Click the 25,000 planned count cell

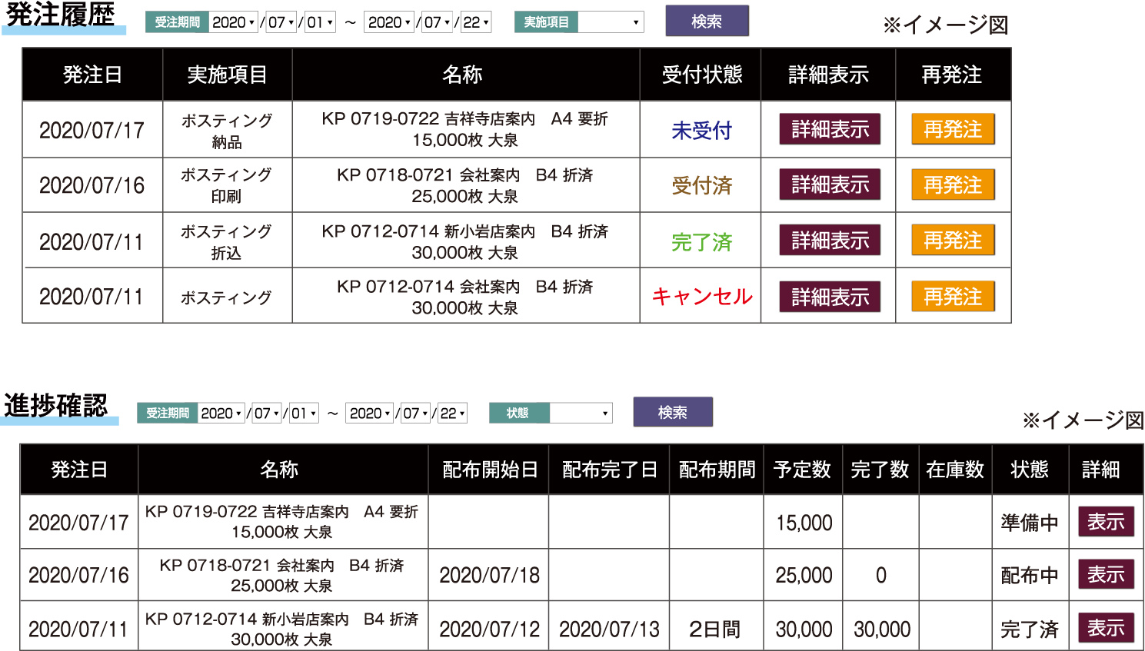click(x=804, y=575)
